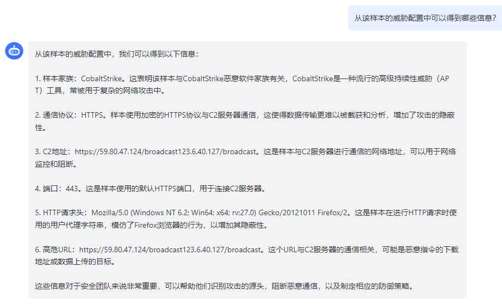
Task: Click the closing sentence starting '这些信息对于安全团队'
Action: [224, 286]
